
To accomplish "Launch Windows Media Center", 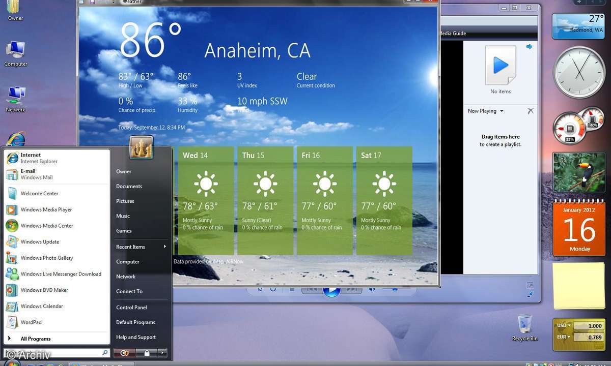I will (x=57, y=226).
